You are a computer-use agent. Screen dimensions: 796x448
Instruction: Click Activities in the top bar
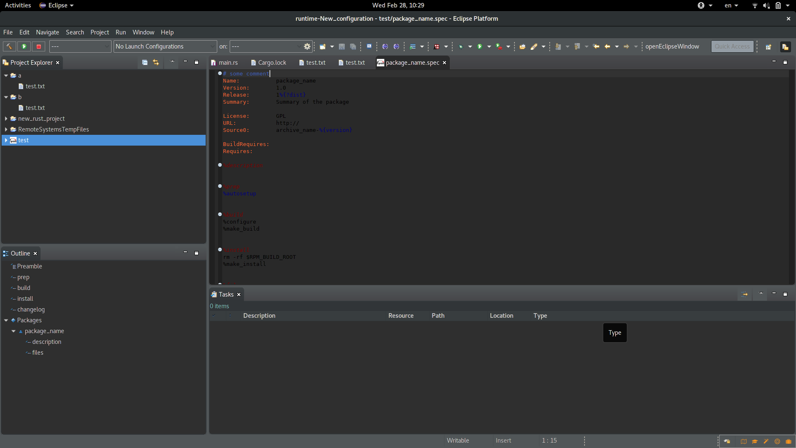point(18,5)
